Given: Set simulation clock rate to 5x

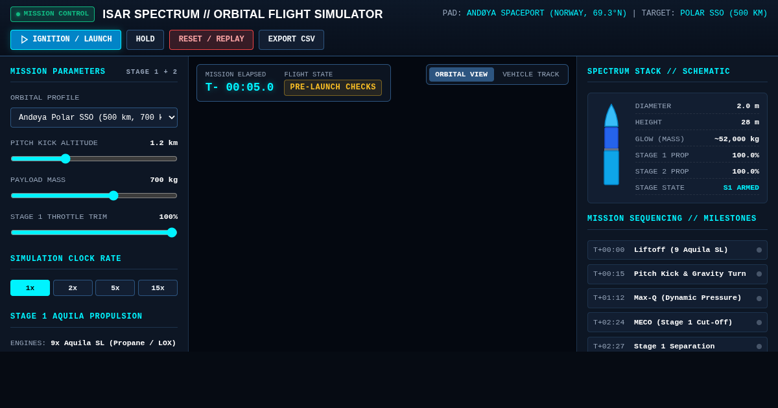Looking at the screenshot, I should (115, 288).
